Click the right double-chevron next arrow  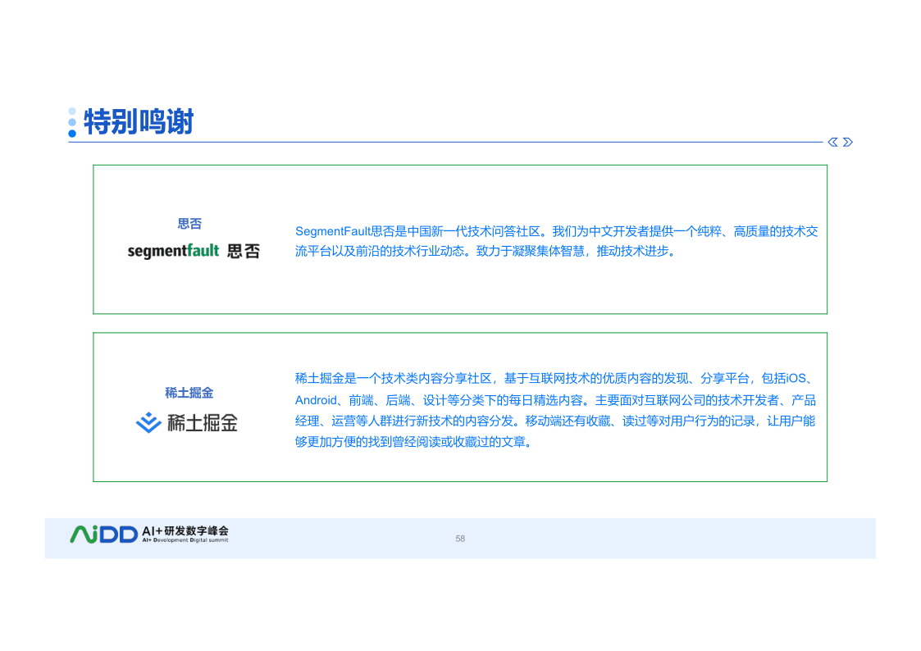847,142
